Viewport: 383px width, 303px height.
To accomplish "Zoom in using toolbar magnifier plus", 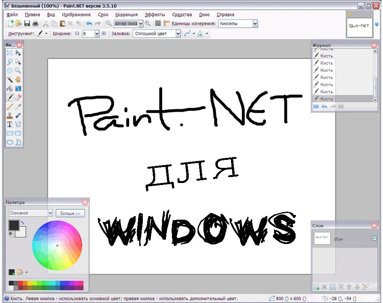I will [148, 24].
